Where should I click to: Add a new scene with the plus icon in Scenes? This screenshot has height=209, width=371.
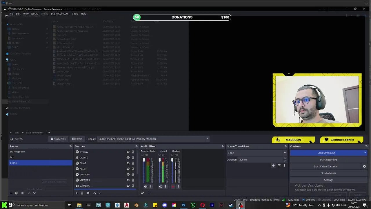coord(11,193)
